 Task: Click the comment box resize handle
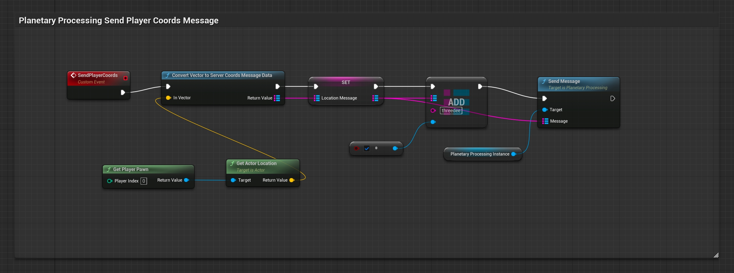click(x=716, y=255)
